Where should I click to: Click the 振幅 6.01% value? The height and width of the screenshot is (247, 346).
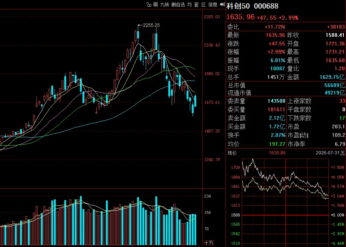[x=278, y=60]
